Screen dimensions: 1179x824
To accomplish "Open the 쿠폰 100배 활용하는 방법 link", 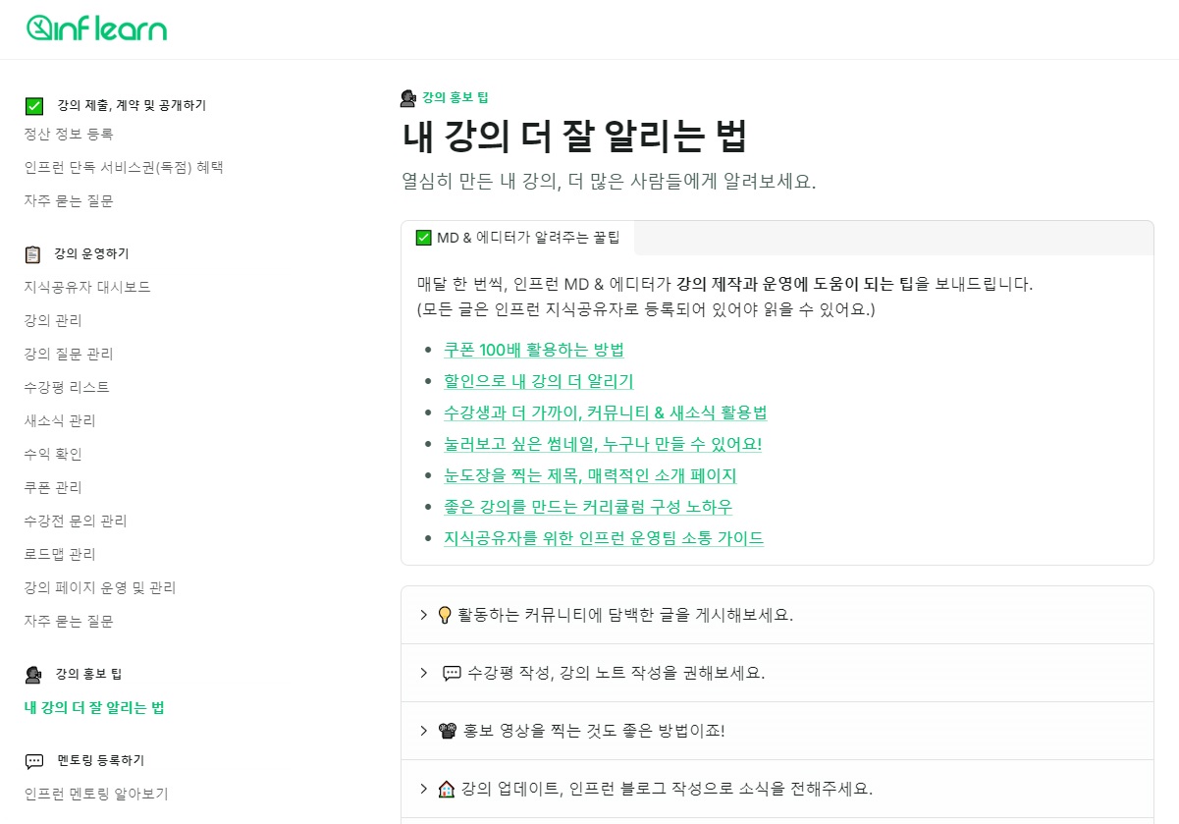I will tap(534, 350).
